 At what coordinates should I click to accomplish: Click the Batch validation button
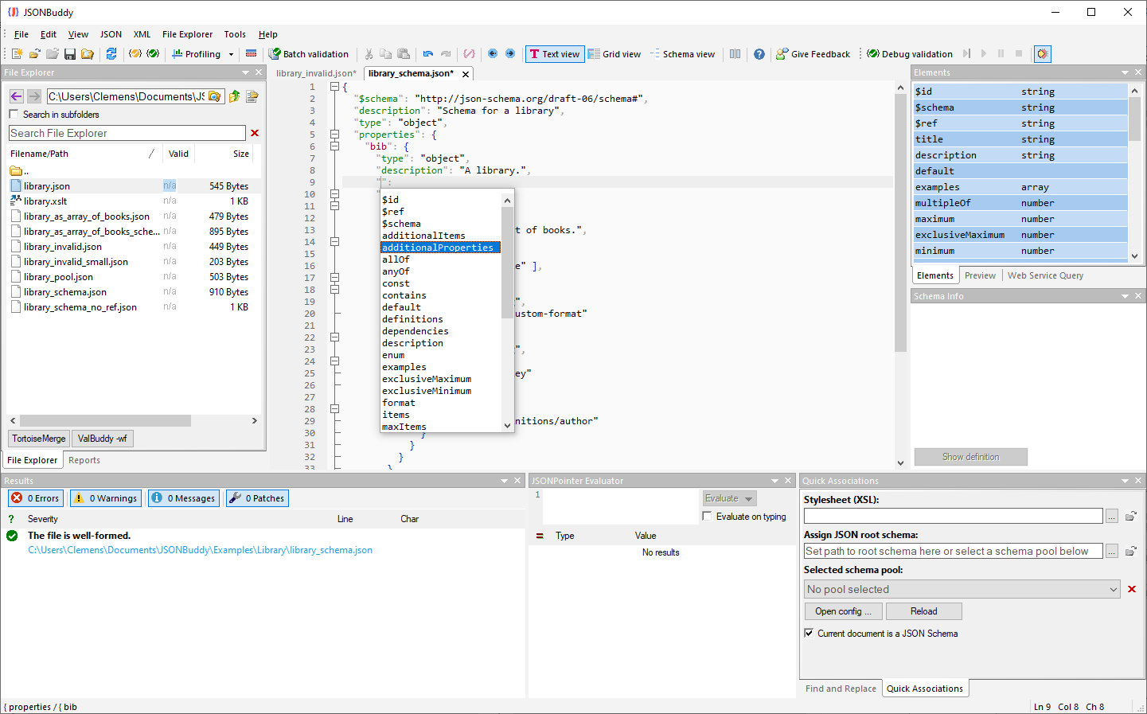pos(309,54)
